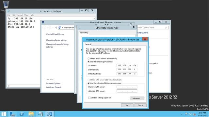209x117 pixels.
Task: Open the Action Center flag icon
Action: (x=186, y=114)
